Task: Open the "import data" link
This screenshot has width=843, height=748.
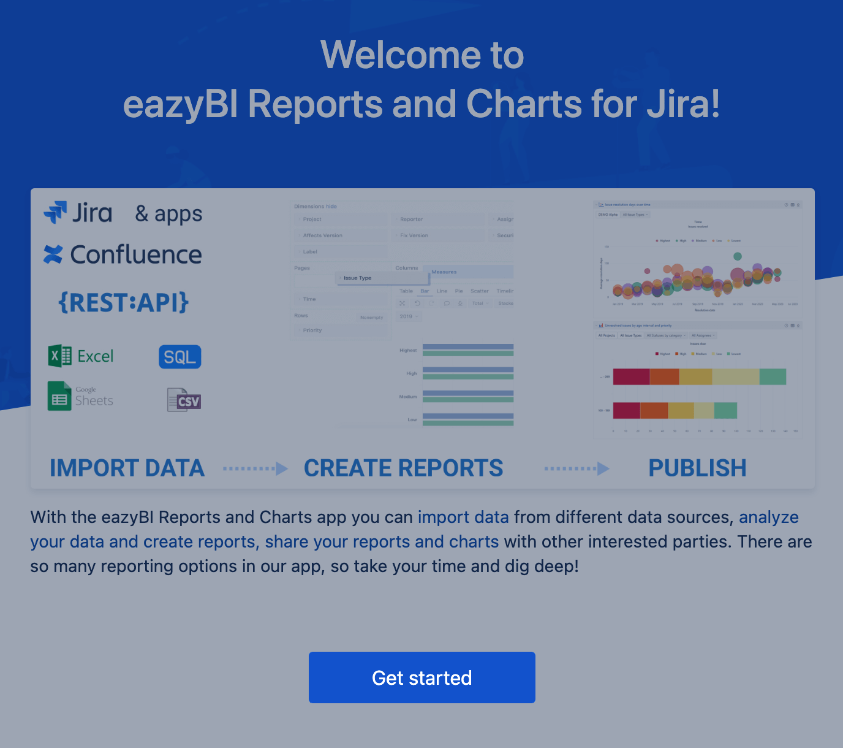Action: tap(463, 517)
